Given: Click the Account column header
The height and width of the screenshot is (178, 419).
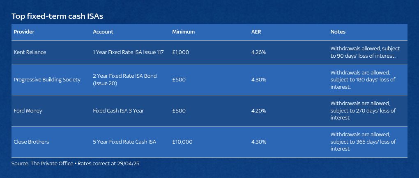Looking at the screenshot, I should [x=103, y=32].
